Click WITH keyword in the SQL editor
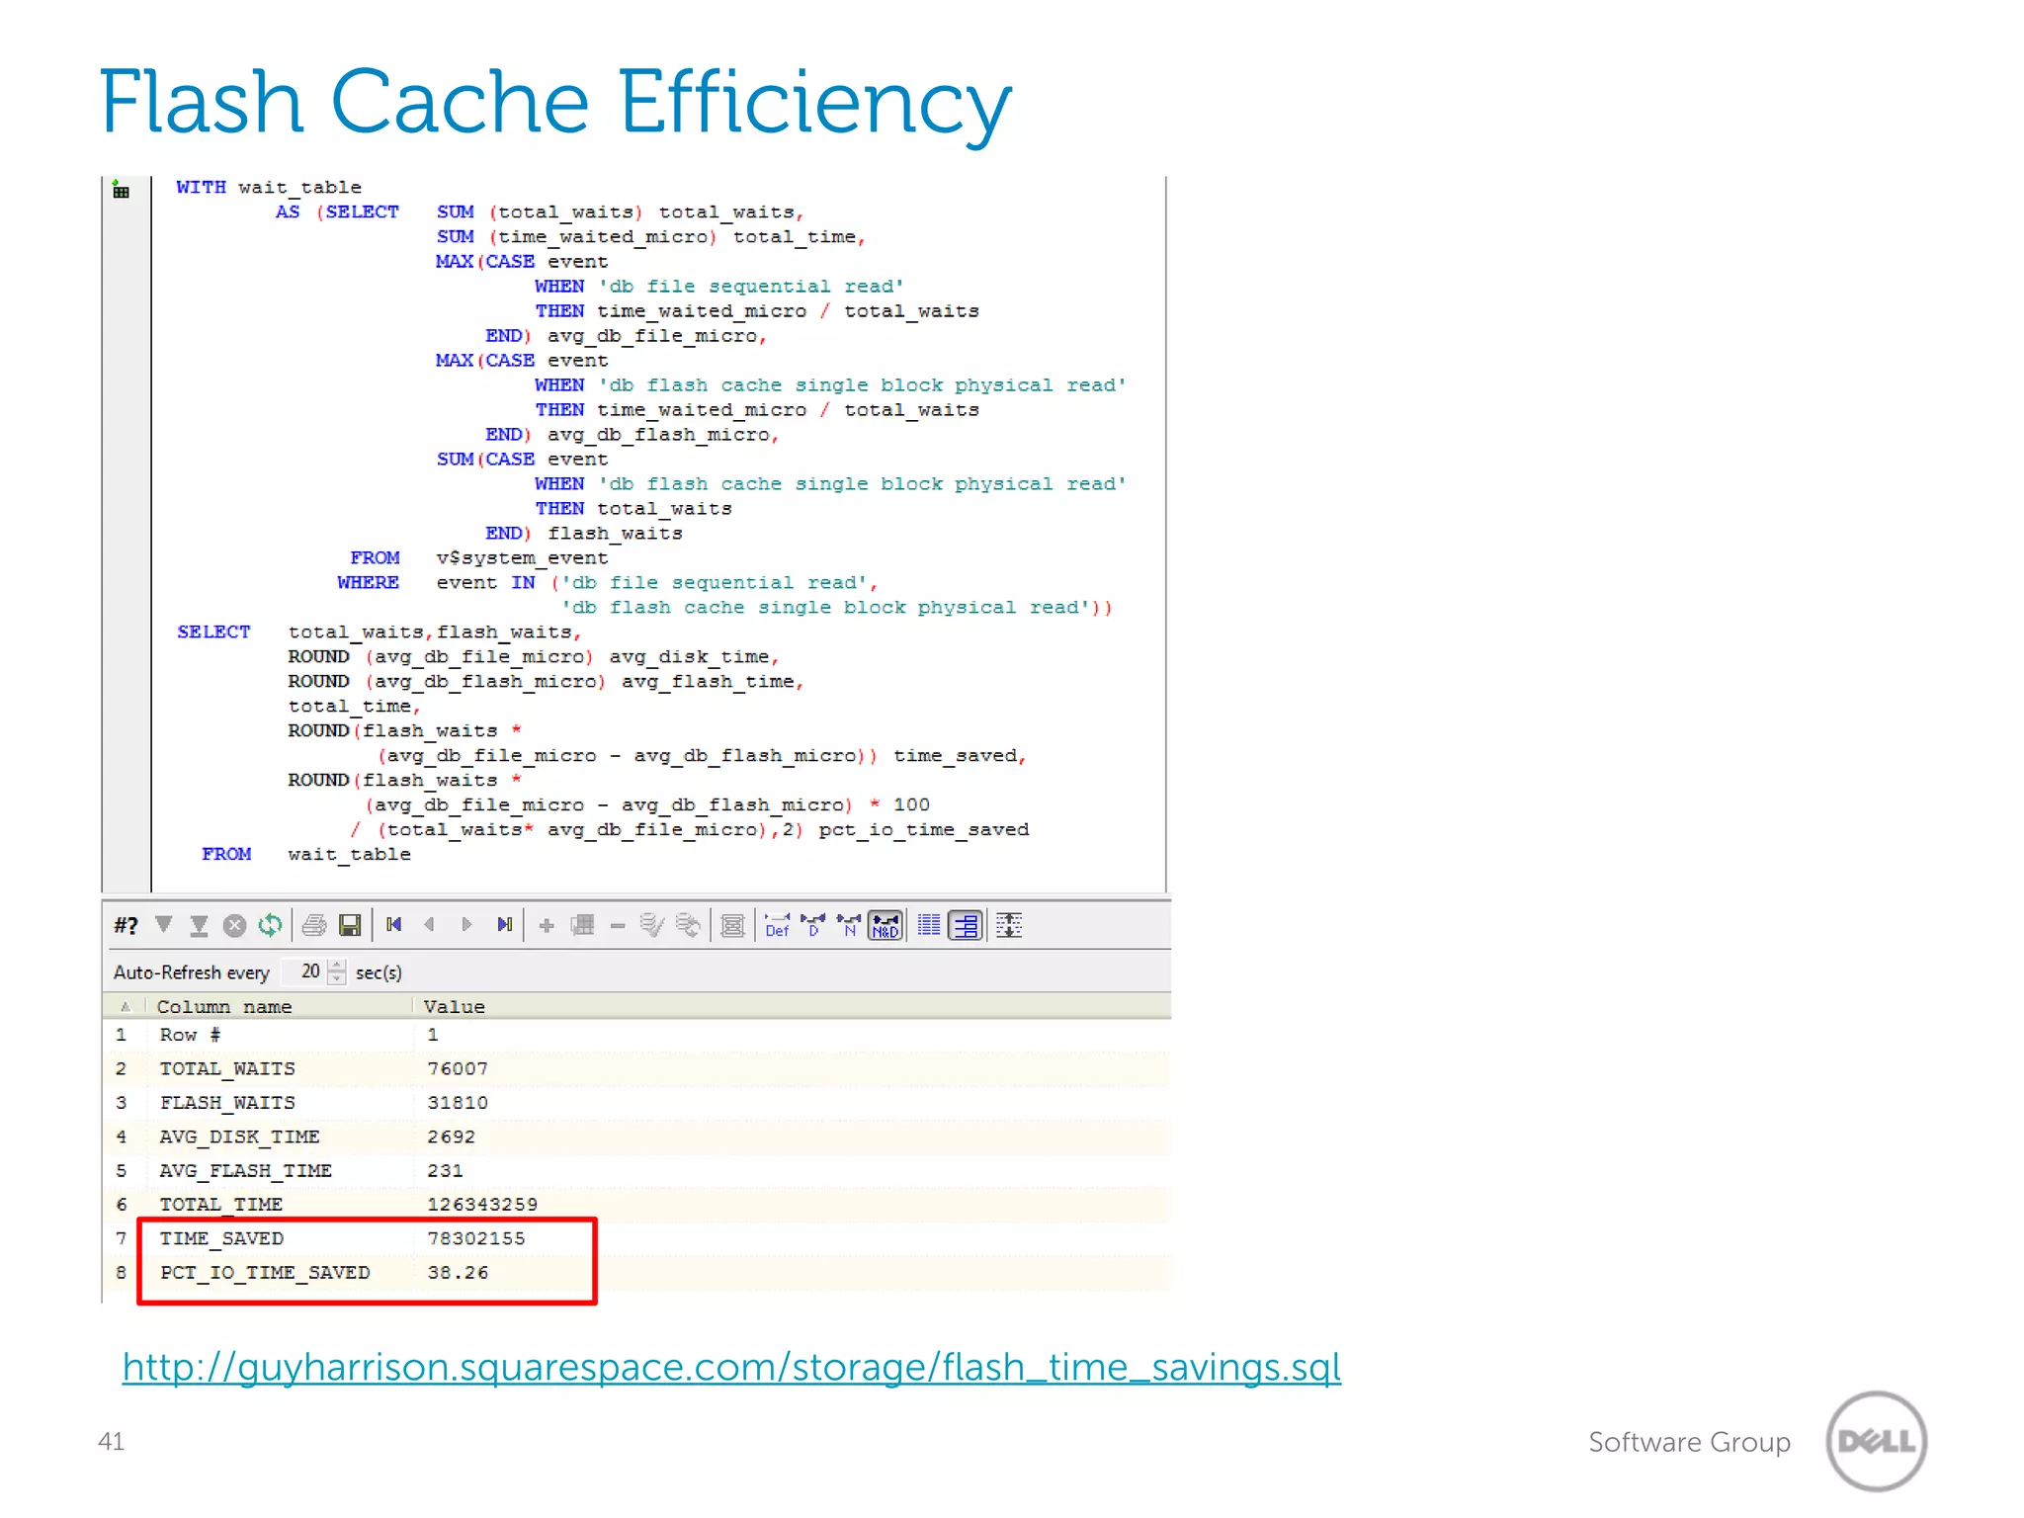 201,187
